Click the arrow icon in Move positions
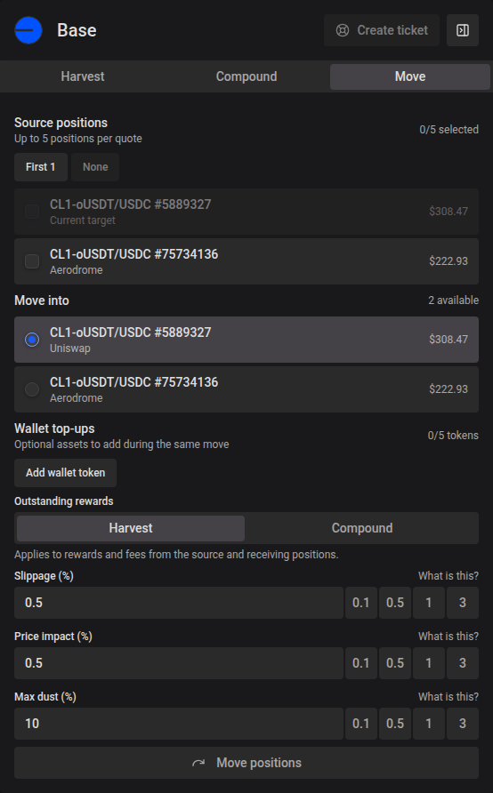This screenshot has height=793, width=493. (x=198, y=763)
